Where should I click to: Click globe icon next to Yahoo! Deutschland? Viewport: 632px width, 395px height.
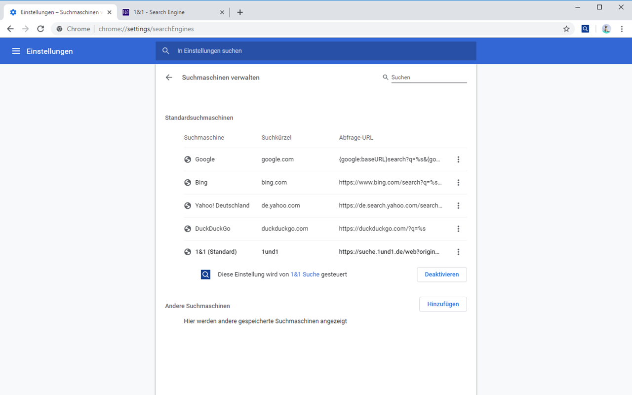(x=188, y=205)
